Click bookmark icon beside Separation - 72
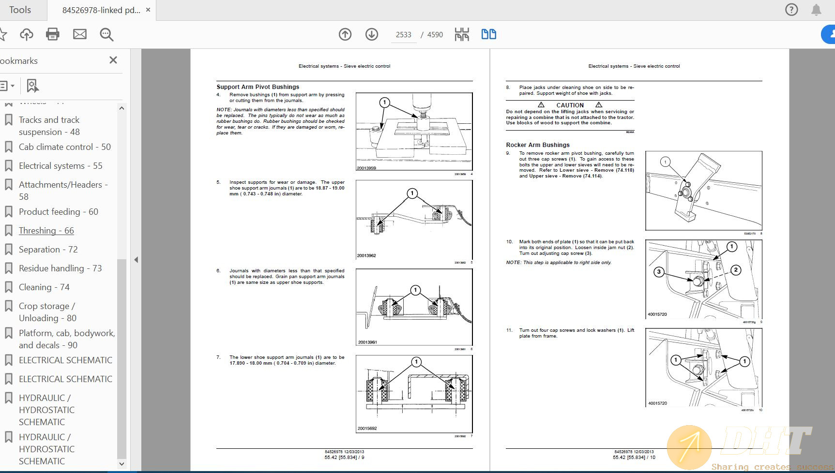 pos(8,250)
